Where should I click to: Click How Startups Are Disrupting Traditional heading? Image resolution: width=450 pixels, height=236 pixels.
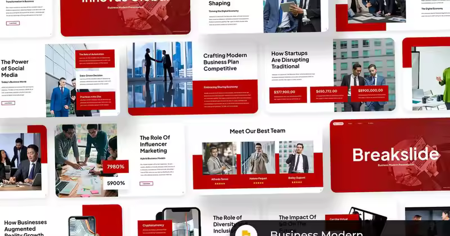click(x=290, y=60)
